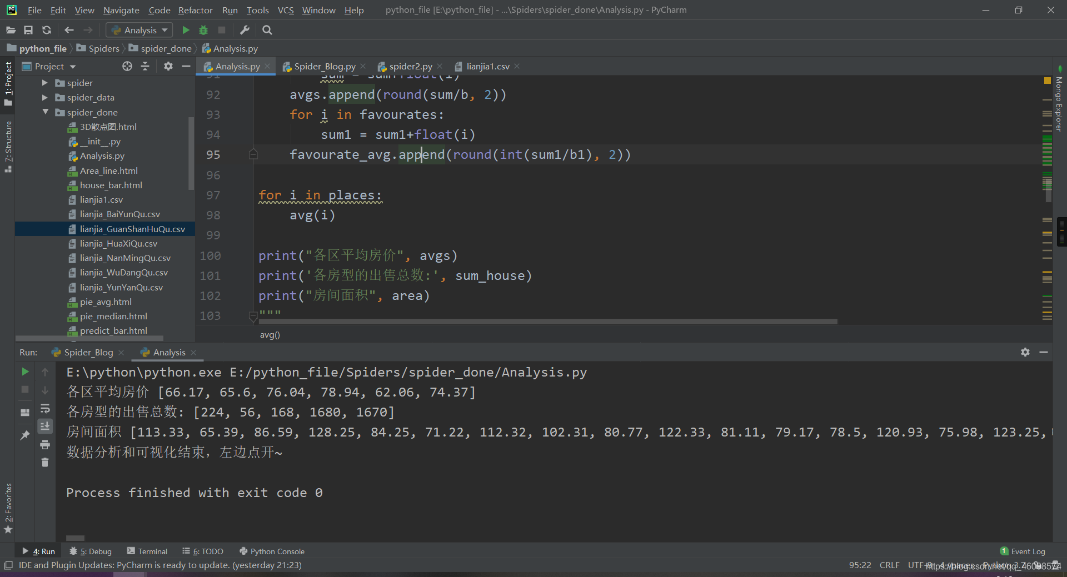The image size is (1067, 577).
Task: Open Project panel gear options
Action: [x=168, y=66]
